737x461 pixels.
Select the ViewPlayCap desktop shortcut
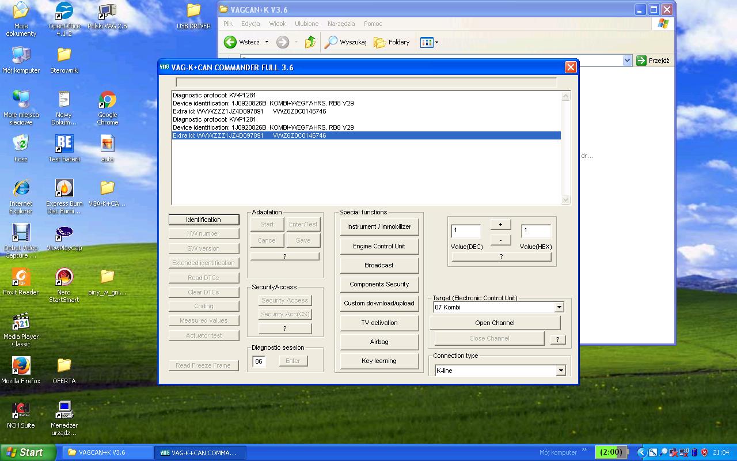[64, 238]
